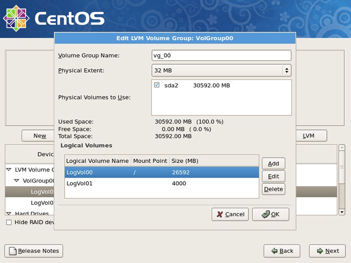Add a new logical volume
351x263 pixels.
[x=273, y=164]
